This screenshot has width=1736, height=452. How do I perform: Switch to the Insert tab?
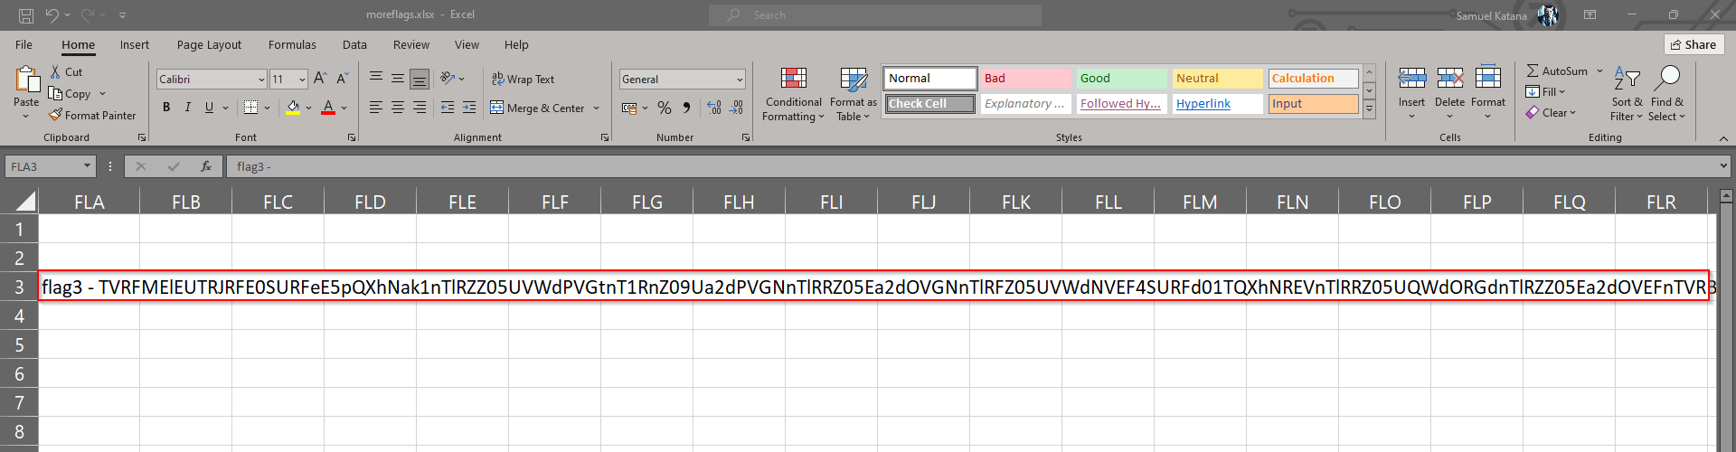tap(135, 44)
